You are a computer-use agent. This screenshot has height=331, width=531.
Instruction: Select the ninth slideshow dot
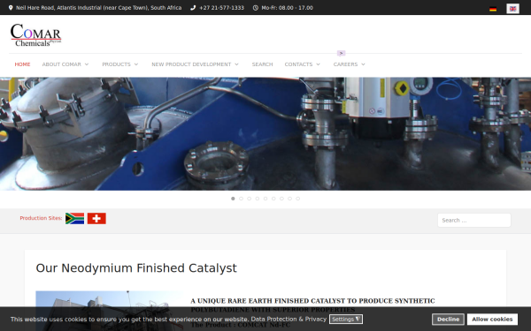pyautogui.click(x=298, y=199)
